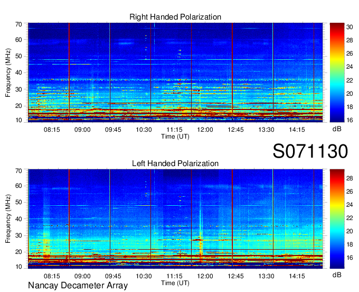Click 12:45 tick of Right Handed plot
Image resolution: width=359 pixels, height=292 pixels.
click(x=235, y=130)
